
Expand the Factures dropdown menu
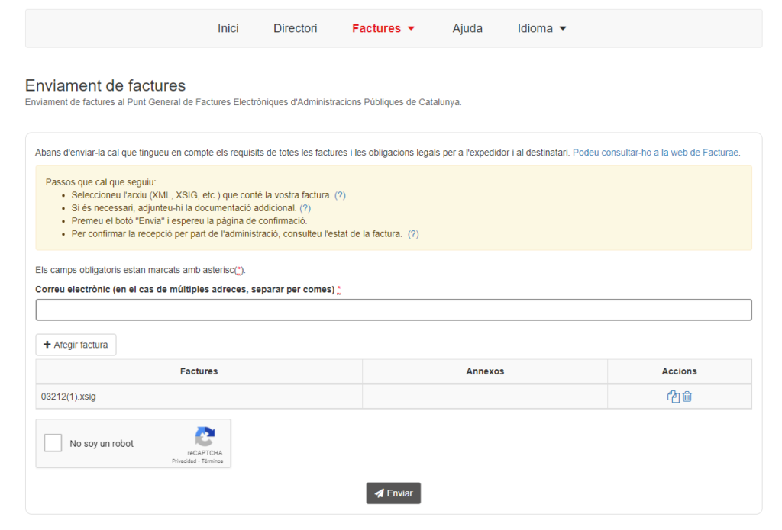383,28
